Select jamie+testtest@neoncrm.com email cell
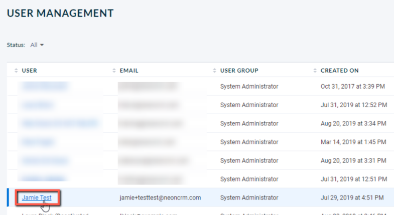 pyautogui.click(x=160, y=197)
